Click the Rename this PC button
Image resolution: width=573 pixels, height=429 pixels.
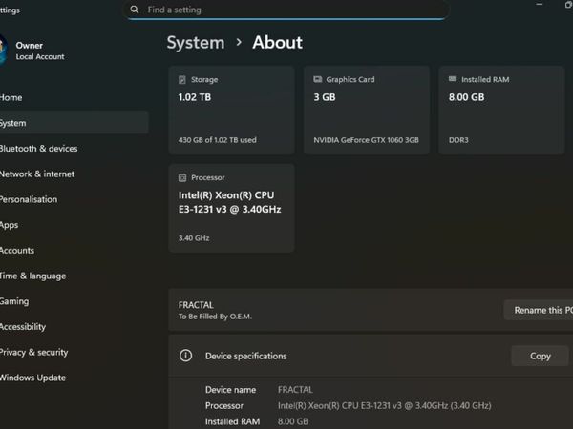[540, 310]
